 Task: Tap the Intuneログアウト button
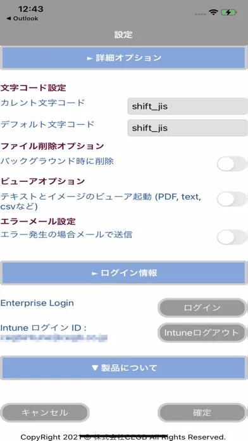(202, 333)
